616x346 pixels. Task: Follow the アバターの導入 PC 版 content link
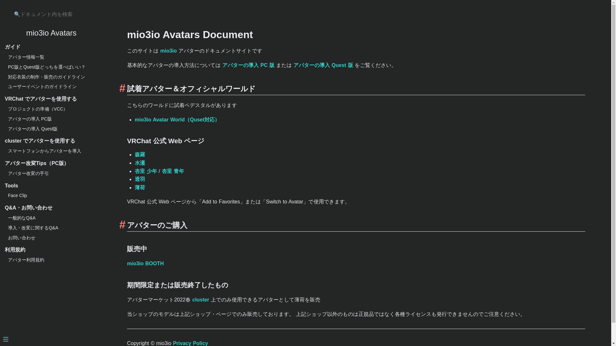pos(248,65)
